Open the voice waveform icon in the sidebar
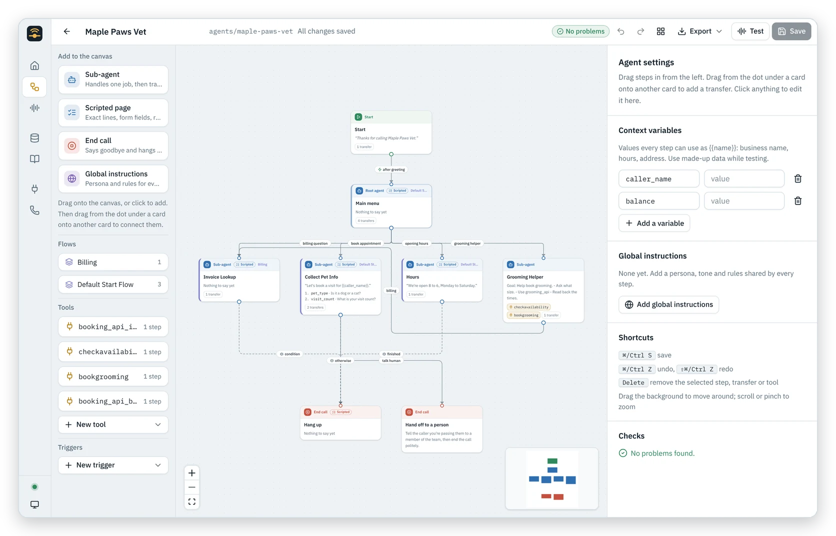Viewport: 836px width, 536px height. click(34, 108)
